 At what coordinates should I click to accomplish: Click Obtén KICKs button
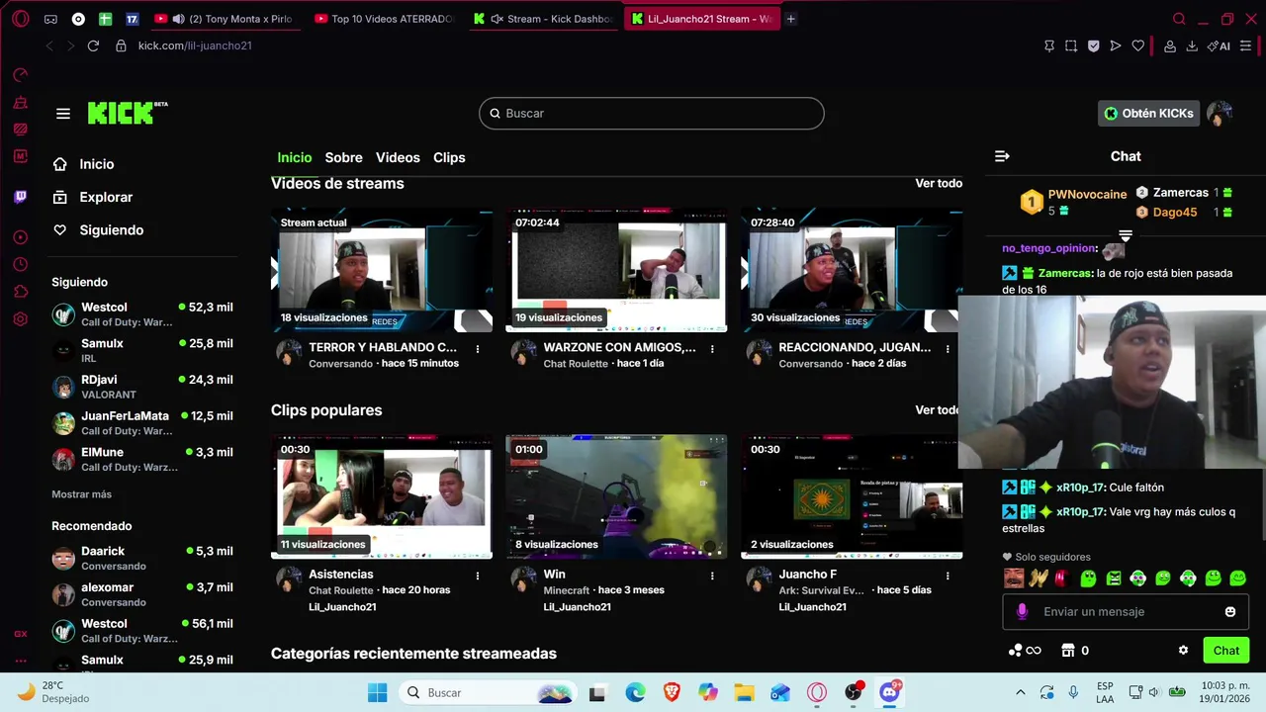click(1148, 114)
